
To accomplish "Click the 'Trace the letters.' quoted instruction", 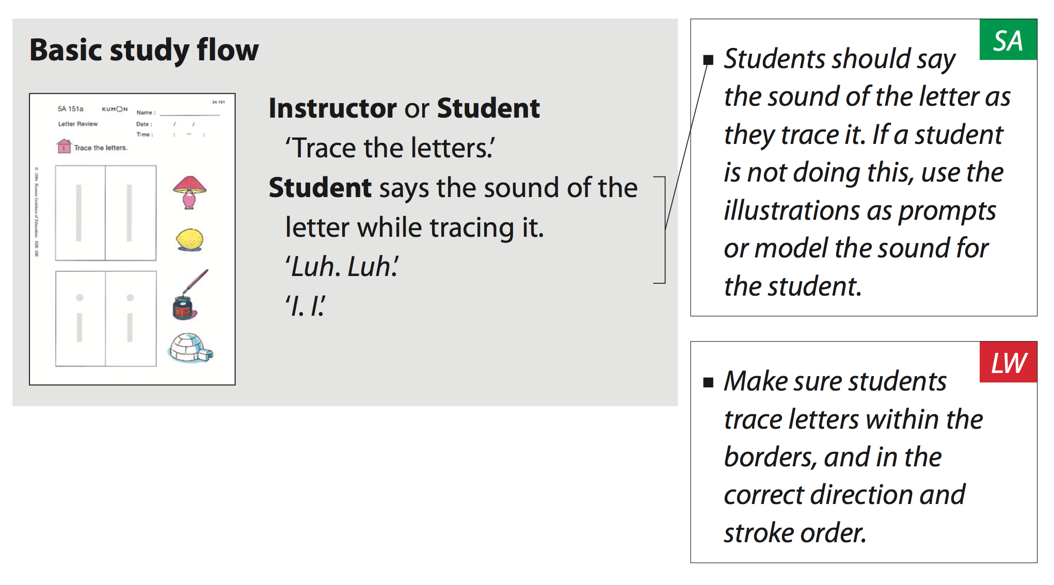I will (390, 148).
